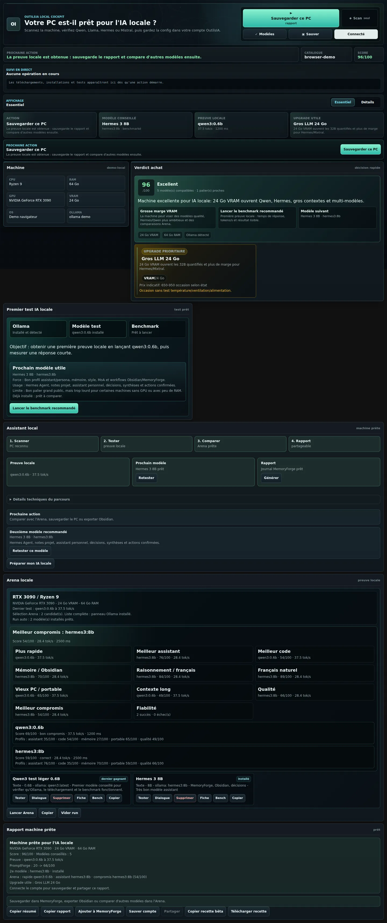
Task: Open Fiche on the Hermes 3 8B card
Action: coord(205,798)
